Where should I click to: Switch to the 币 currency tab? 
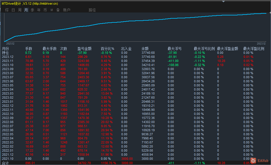[45, 10]
